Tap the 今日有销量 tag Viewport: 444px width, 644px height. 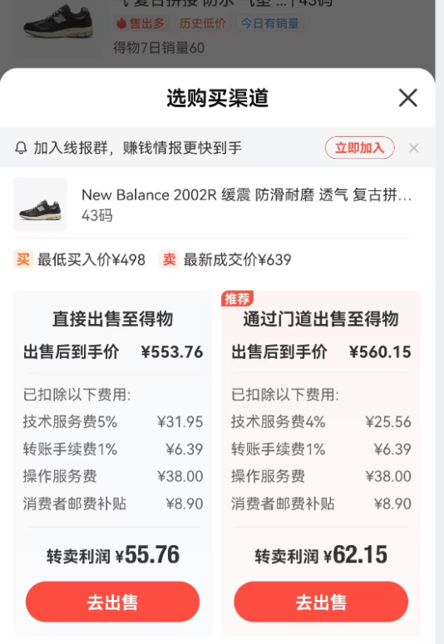click(270, 23)
